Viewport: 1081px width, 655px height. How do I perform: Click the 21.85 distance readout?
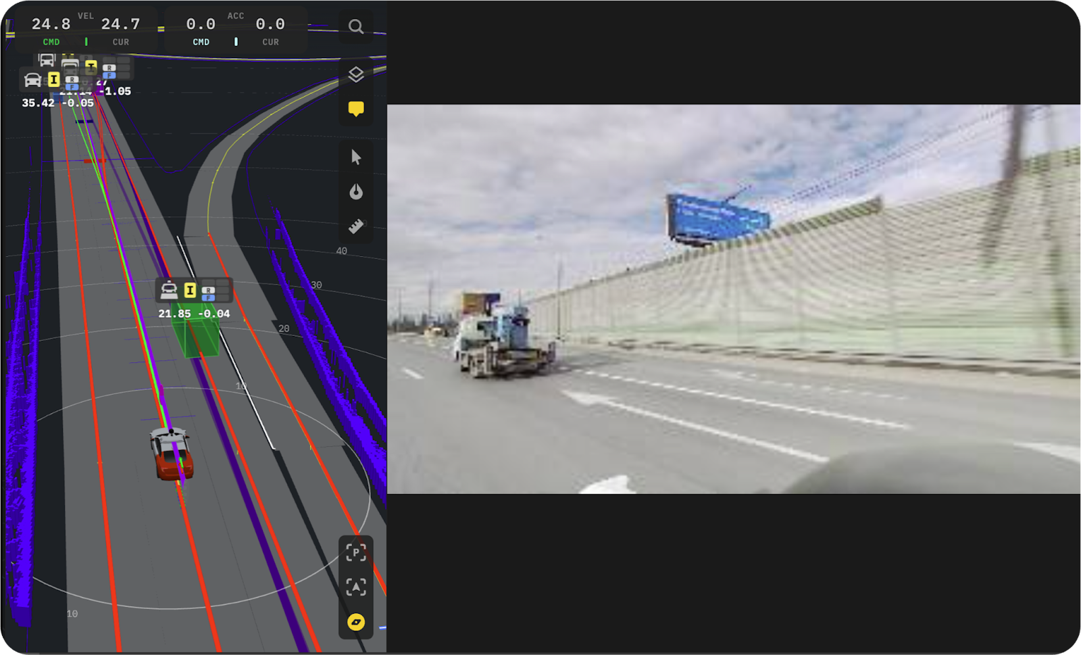pyautogui.click(x=174, y=314)
